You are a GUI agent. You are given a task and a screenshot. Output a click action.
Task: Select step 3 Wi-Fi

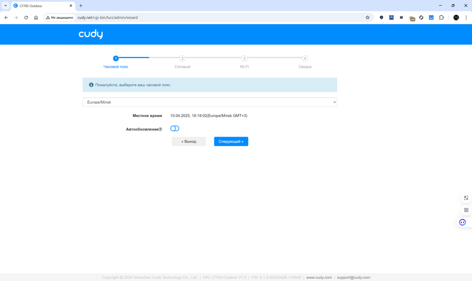coord(244,62)
